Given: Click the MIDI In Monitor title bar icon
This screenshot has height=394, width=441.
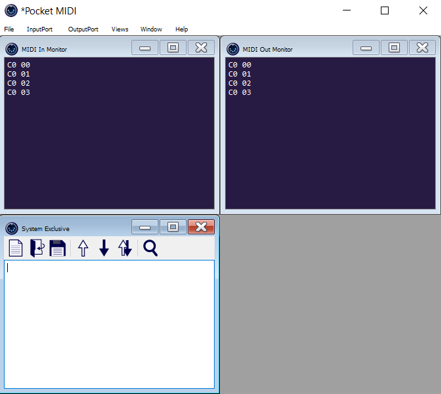Looking at the screenshot, I should [x=12, y=49].
